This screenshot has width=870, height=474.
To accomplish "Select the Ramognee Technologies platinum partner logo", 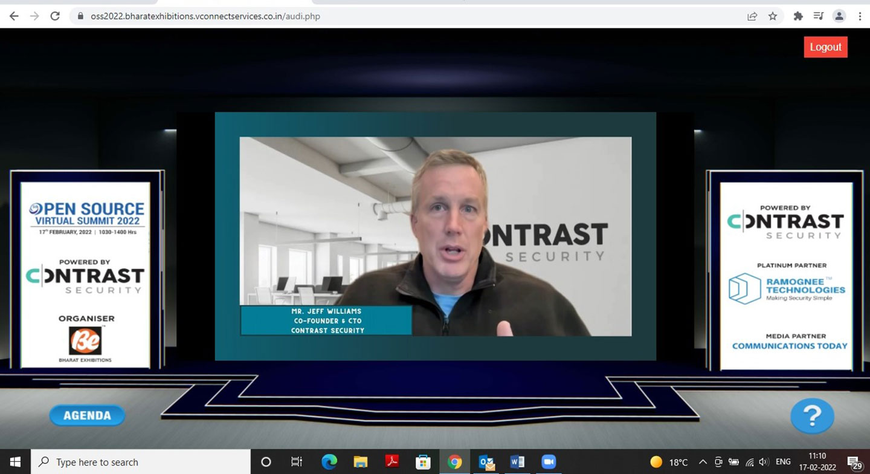I will 787,288.
